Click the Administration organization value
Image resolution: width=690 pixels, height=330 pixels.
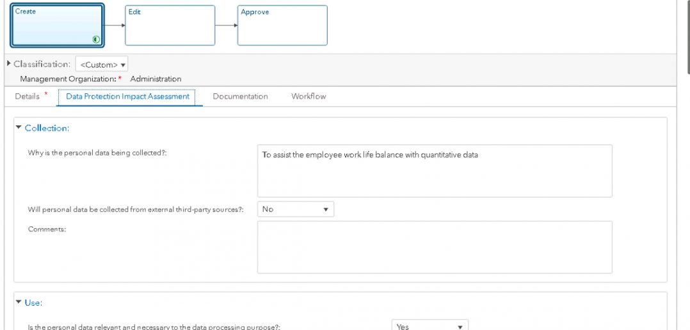pyautogui.click(x=156, y=79)
